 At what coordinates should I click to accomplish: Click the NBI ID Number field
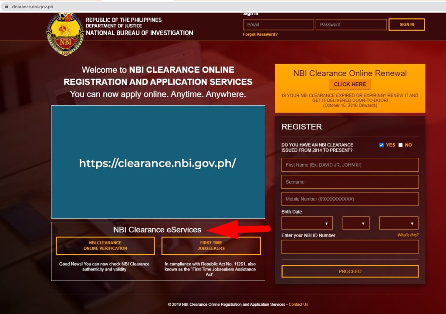[x=350, y=247]
